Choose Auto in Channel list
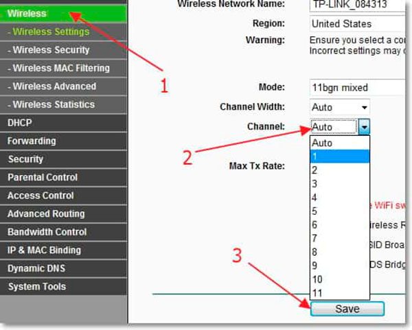 pyautogui.click(x=340, y=143)
